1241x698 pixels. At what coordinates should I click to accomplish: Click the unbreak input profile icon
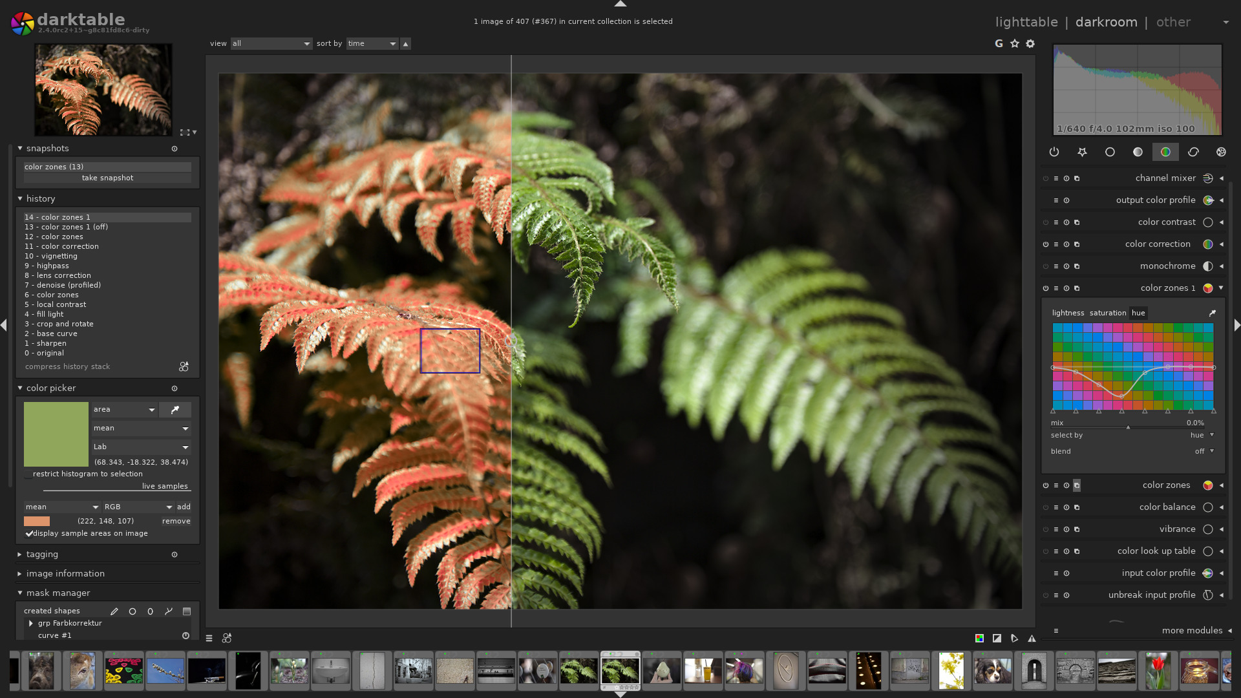click(1208, 595)
